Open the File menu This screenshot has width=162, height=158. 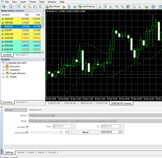click(7, 2)
